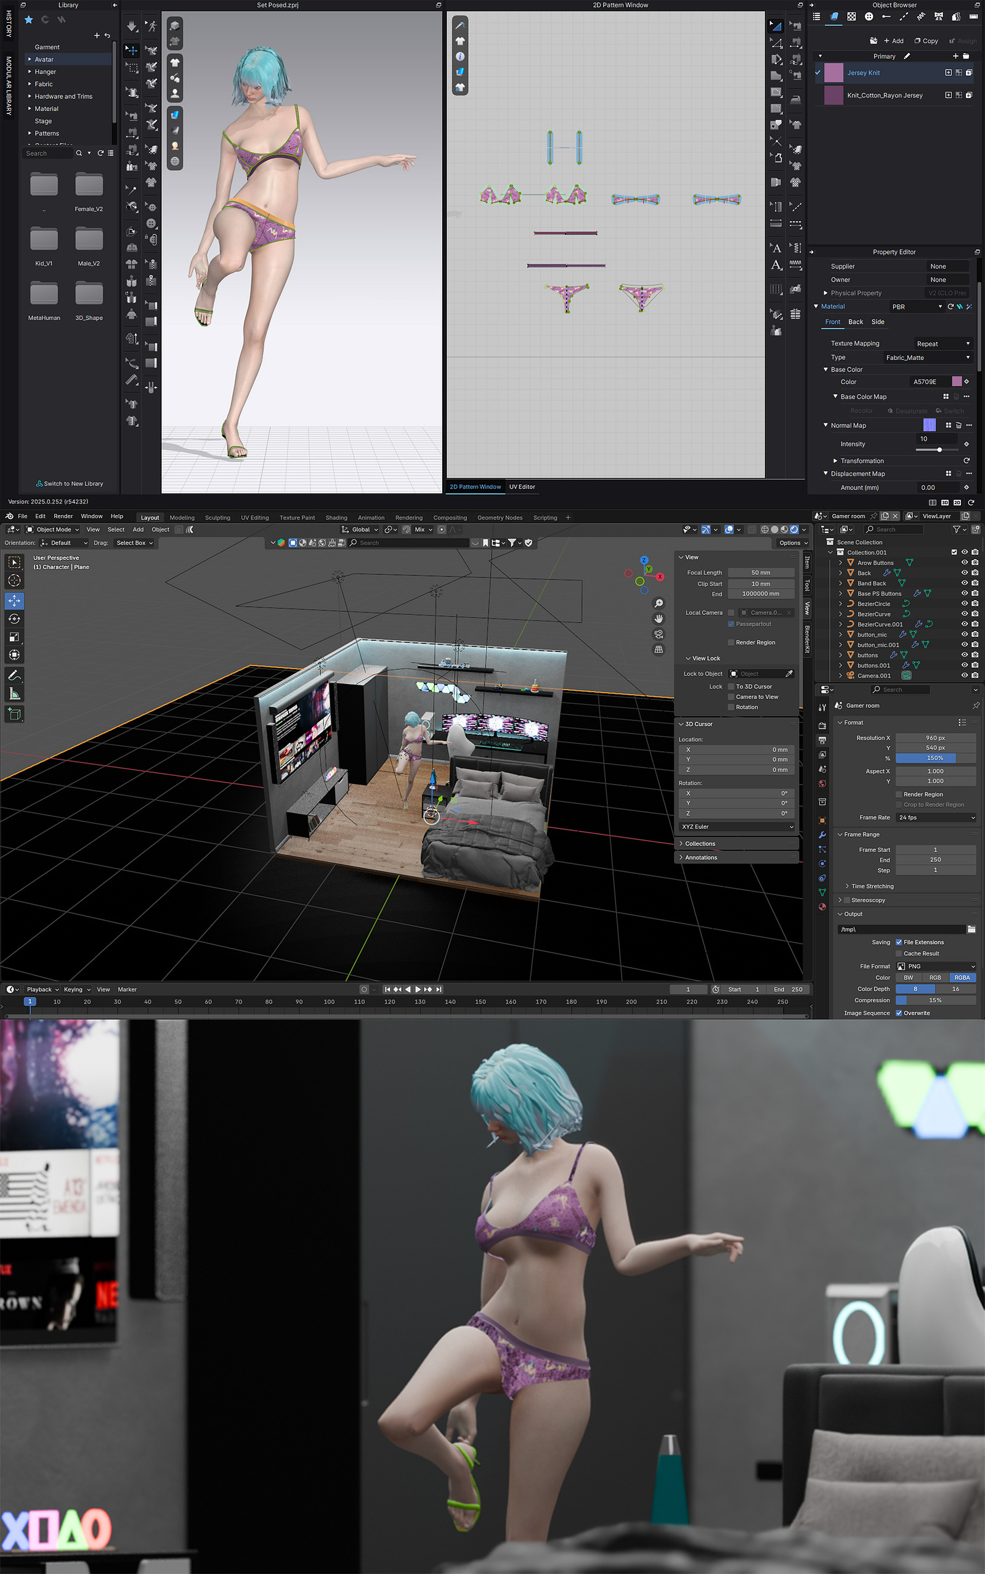
Task: Click the Compression 15% slider
Action: (936, 1000)
